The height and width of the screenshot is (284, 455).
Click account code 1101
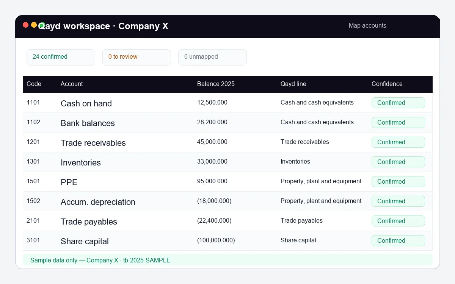tap(33, 102)
